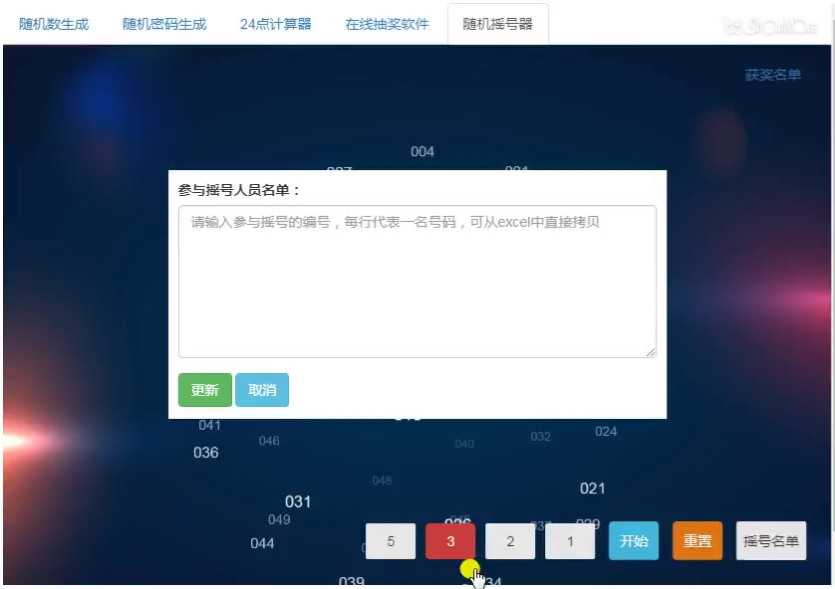The height and width of the screenshot is (589, 835).
Task: Open the 摇号名单 roster panel
Action: (770, 541)
